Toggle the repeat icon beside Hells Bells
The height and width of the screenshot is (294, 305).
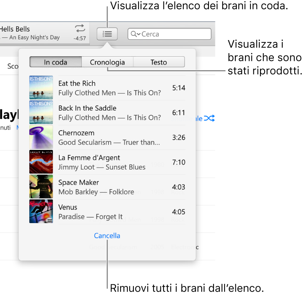coord(80,29)
